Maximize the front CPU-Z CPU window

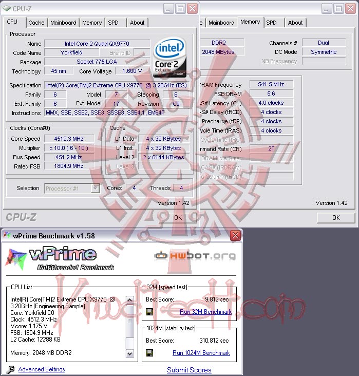[x=180, y=9]
